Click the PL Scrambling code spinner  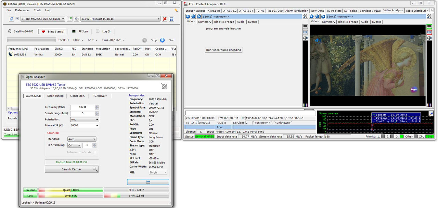tap(94, 145)
